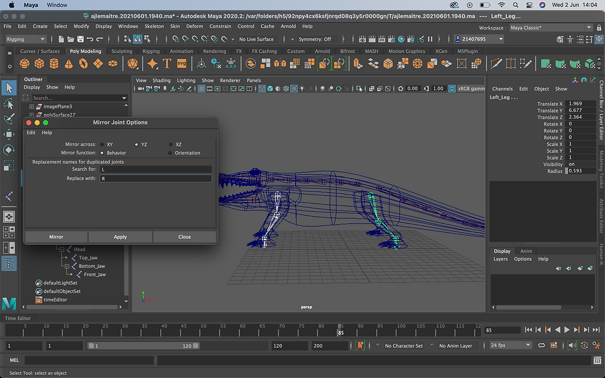Select XY mirror across option
Viewport: 605px width, 378px height.
tap(102, 144)
